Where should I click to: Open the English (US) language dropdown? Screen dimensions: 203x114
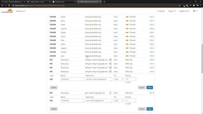click(x=184, y=11)
